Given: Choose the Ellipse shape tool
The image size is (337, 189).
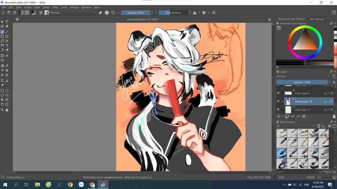Looking at the screenshot, I should (7, 37).
